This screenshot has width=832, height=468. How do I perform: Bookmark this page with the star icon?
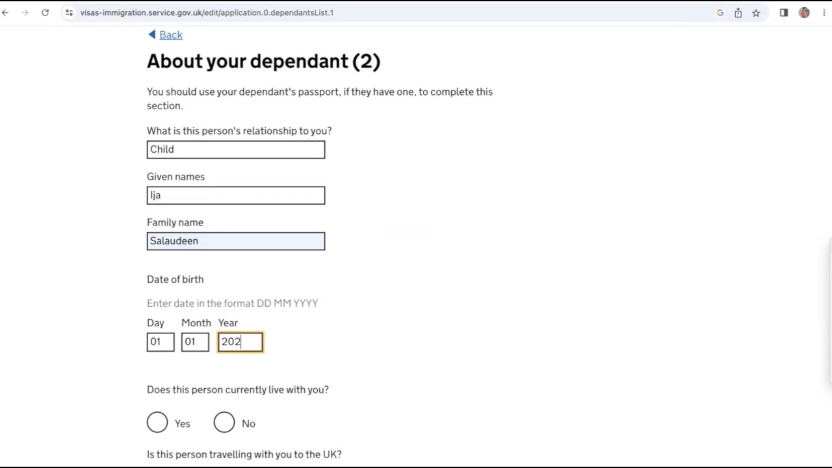pos(756,12)
